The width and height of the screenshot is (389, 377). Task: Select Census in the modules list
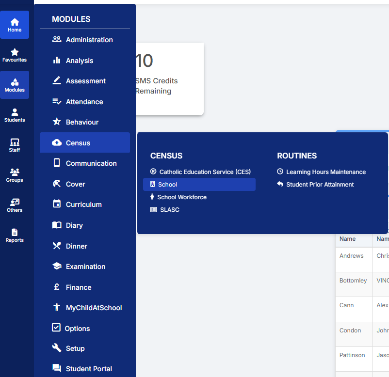point(78,143)
